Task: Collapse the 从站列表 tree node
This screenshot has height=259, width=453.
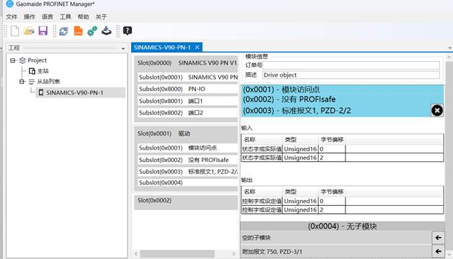Action: 22,81
